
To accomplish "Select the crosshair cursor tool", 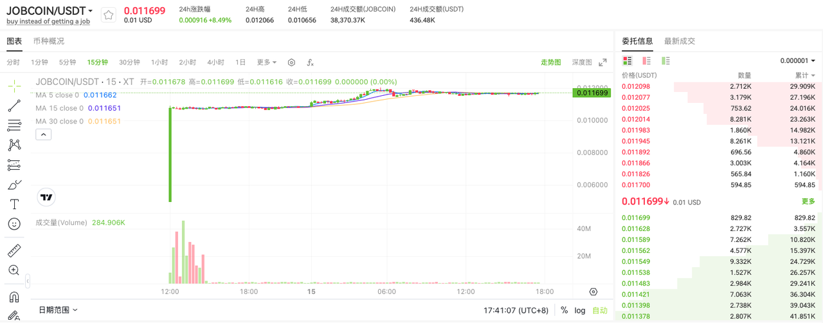I will click(x=14, y=86).
